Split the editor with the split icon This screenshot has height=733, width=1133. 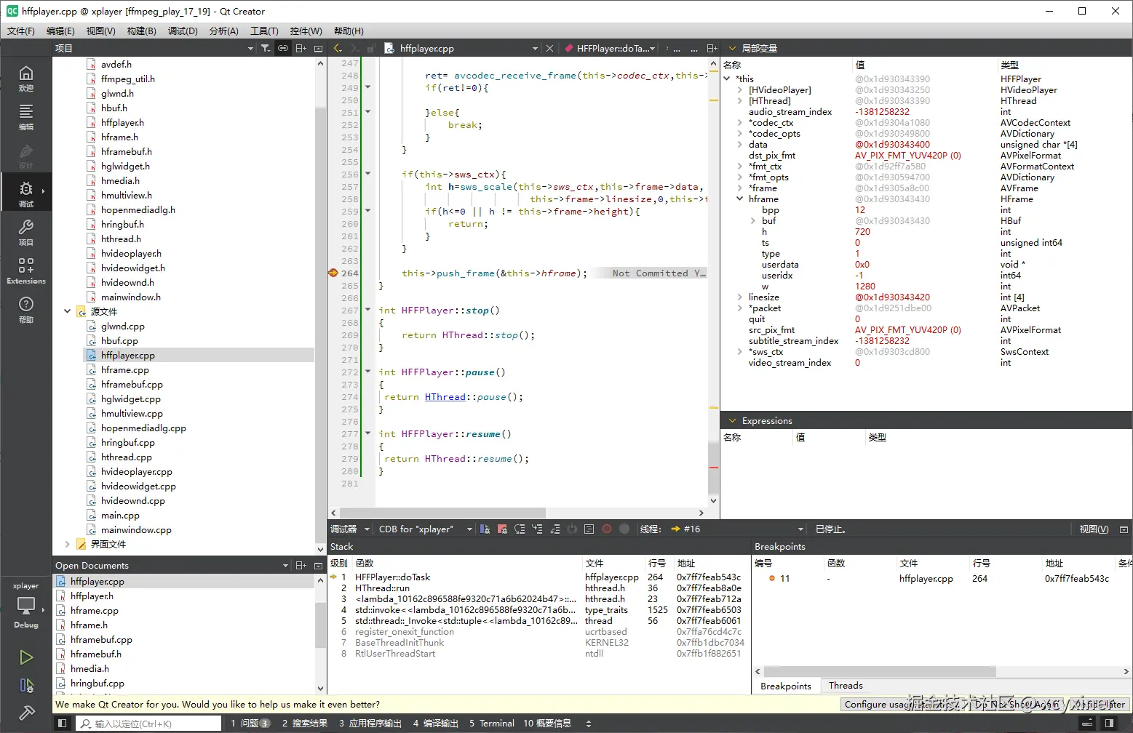tap(712, 49)
